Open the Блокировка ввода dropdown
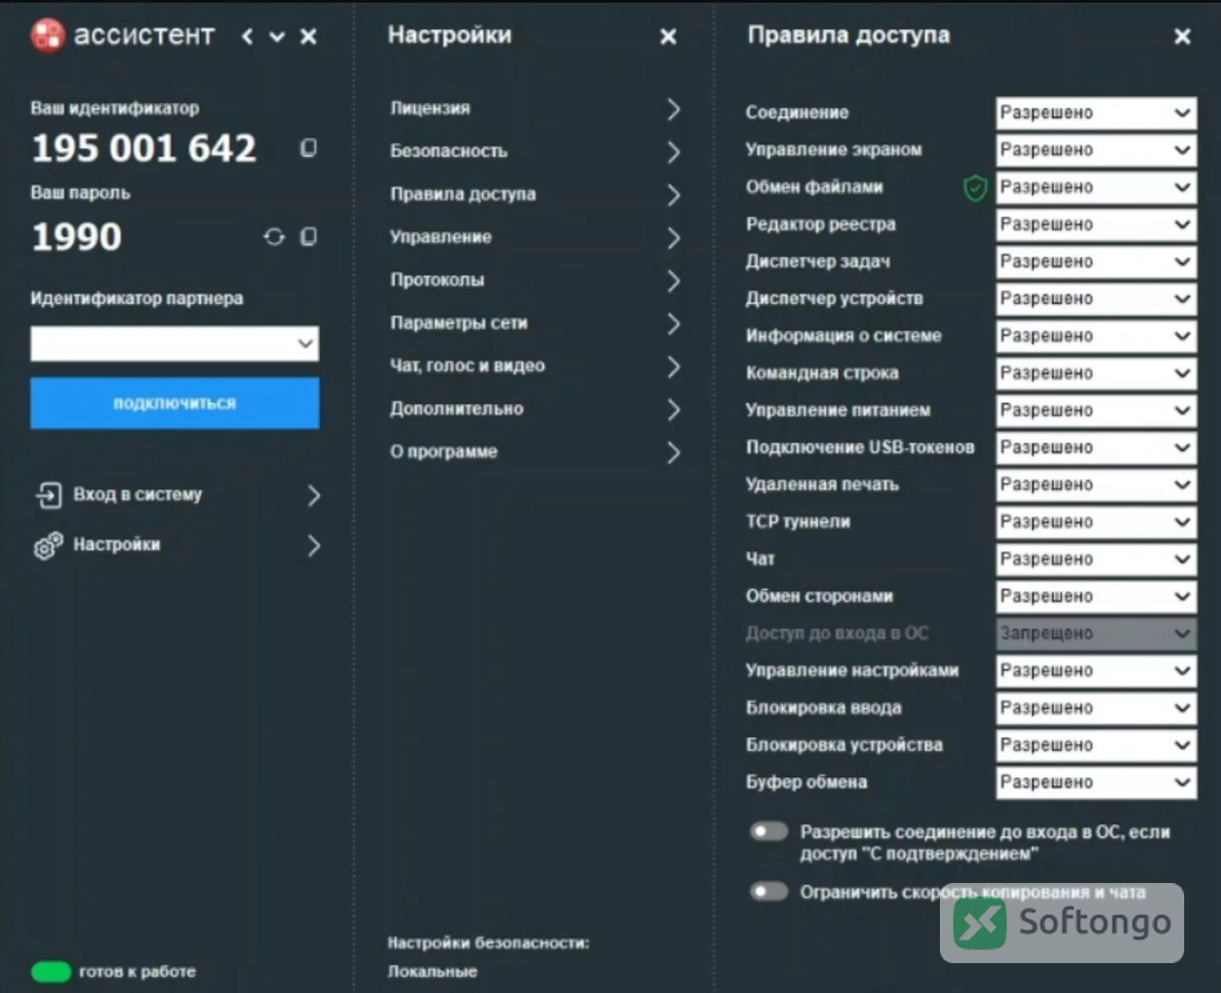Viewport: 1221px width, 993px height. tap(1096, 708)
